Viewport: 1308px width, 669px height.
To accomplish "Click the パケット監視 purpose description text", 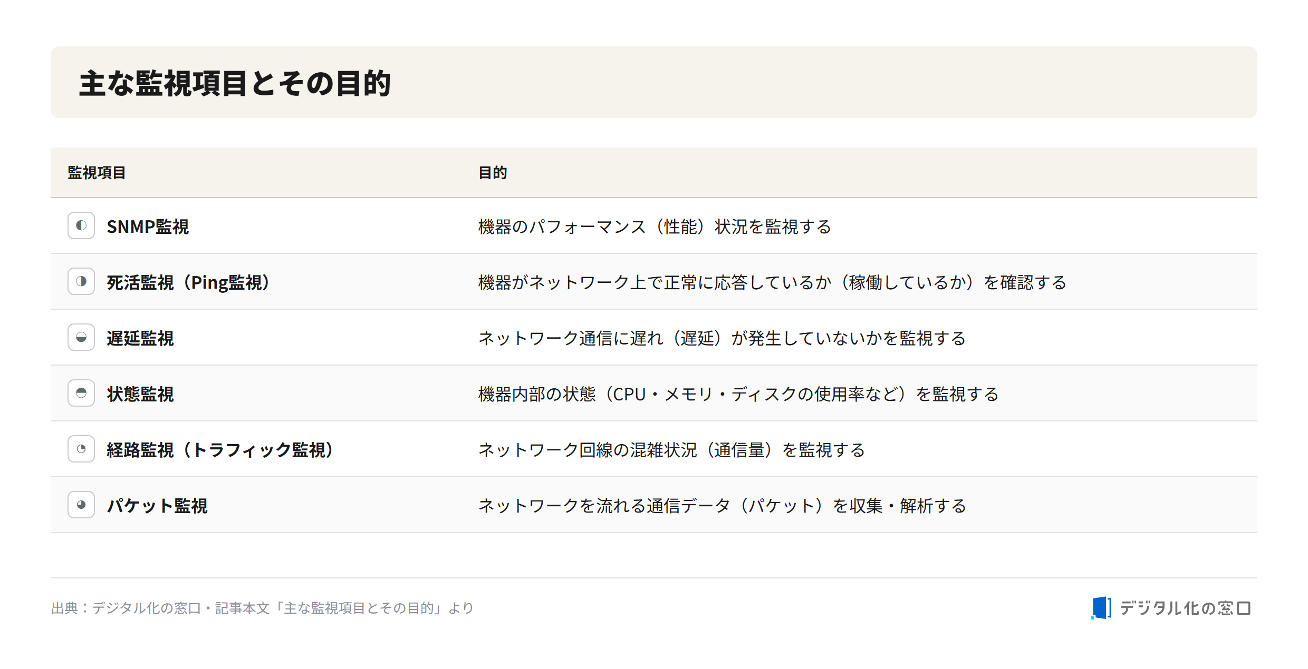I will click(722, 506).
